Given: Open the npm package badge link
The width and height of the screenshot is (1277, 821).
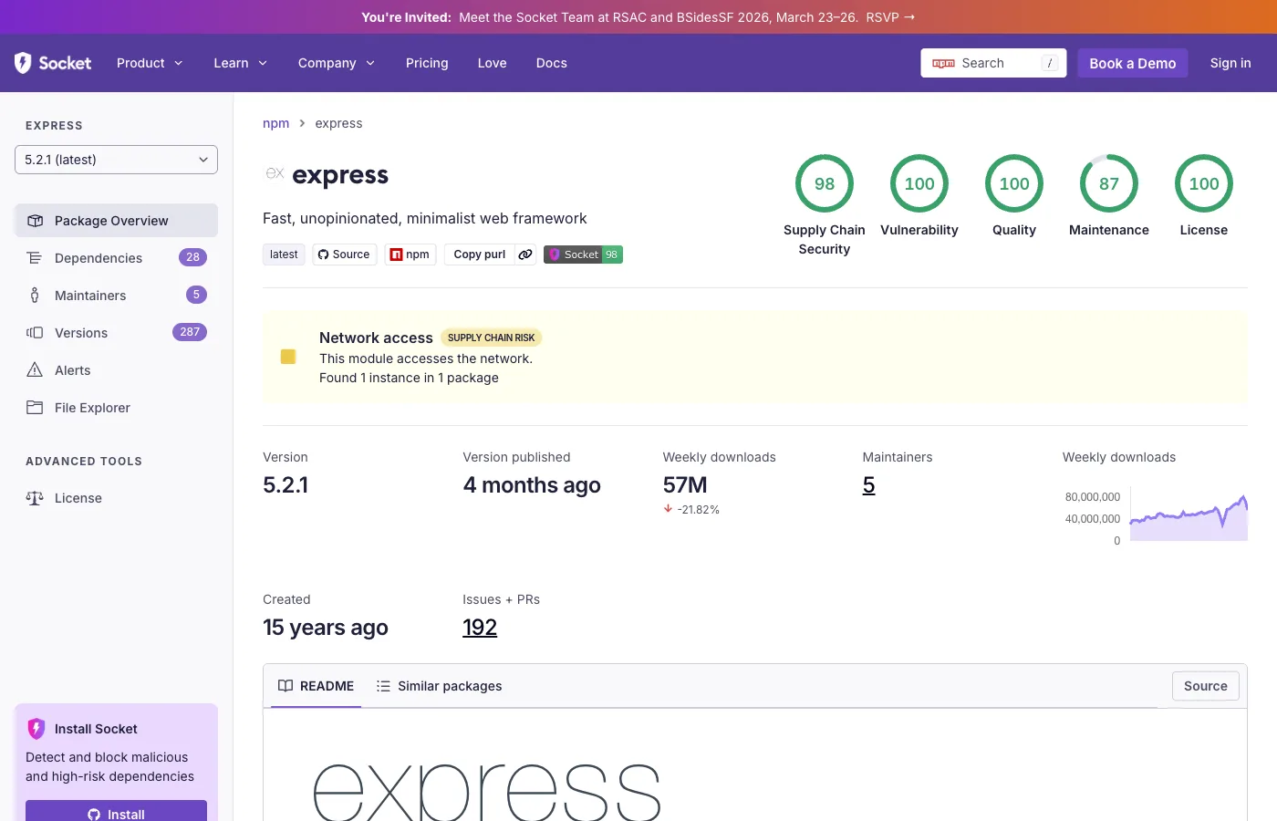Looking at the screenshot, I should point(410,254).
